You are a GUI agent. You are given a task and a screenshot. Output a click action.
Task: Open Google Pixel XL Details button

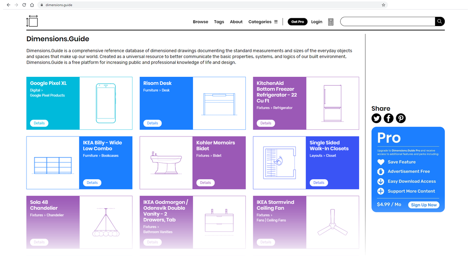tap(39, 123)
